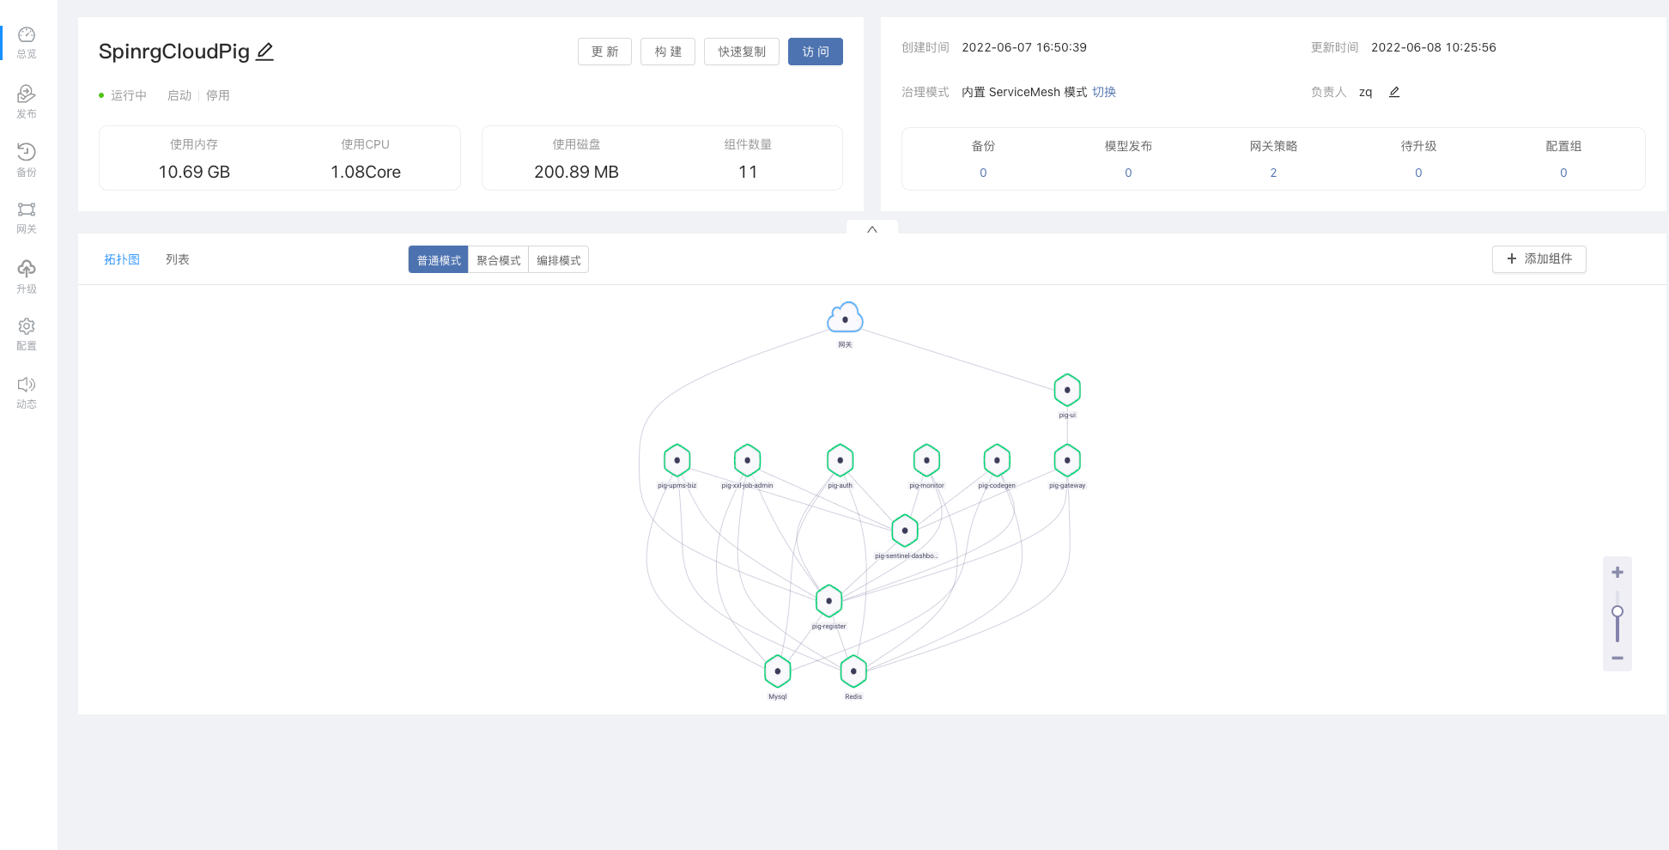Switch to 聚合模式 view mode
This screenshot has height=850, width=1669.
(x=499, y=260)
